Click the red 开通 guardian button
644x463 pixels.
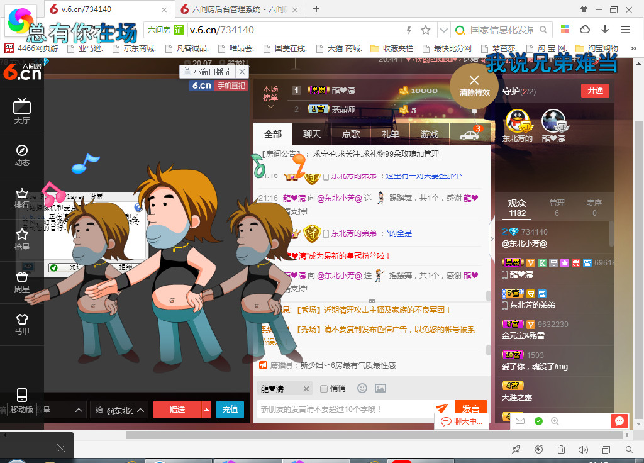coord(595,91)
